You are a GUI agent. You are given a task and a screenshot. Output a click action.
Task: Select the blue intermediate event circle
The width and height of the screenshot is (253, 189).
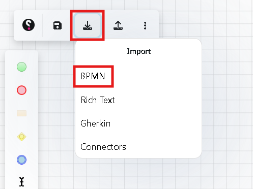21,160
